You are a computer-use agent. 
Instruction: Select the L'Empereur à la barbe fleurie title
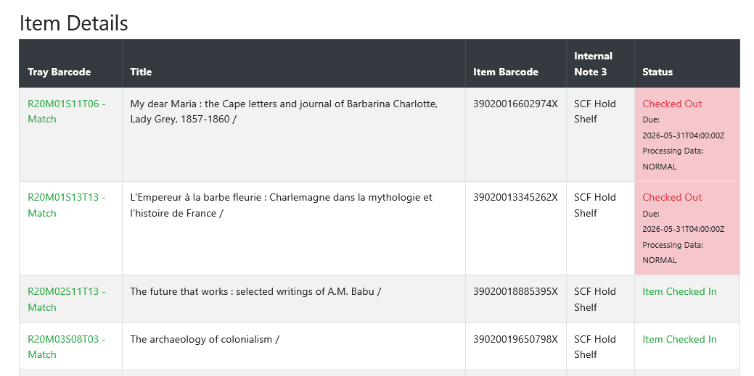coord(282,205)
